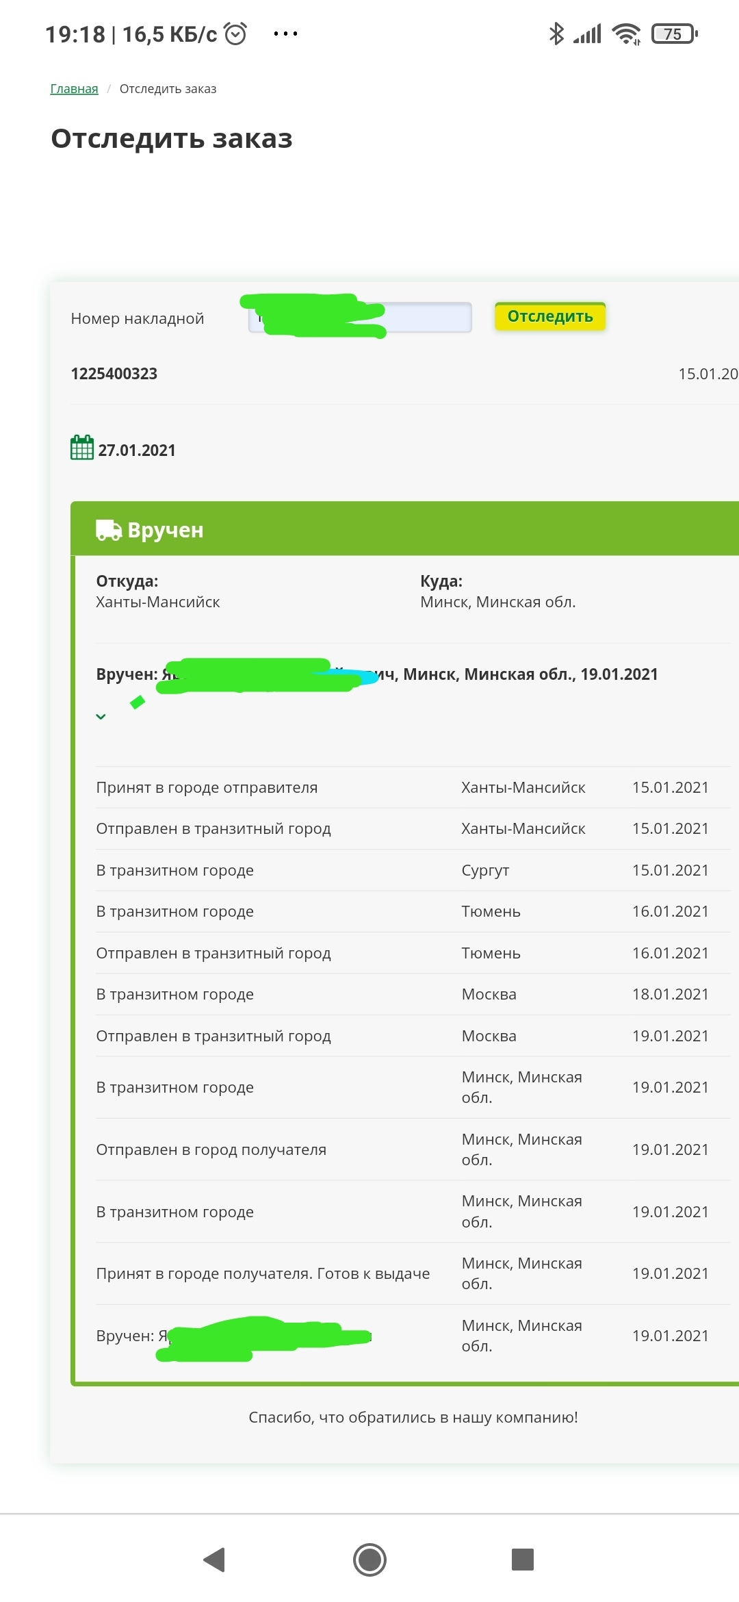Tap the calendar icon beside 27.01.2021
The width and height of the screenshot is (739, 1602).
click(82, 448)
